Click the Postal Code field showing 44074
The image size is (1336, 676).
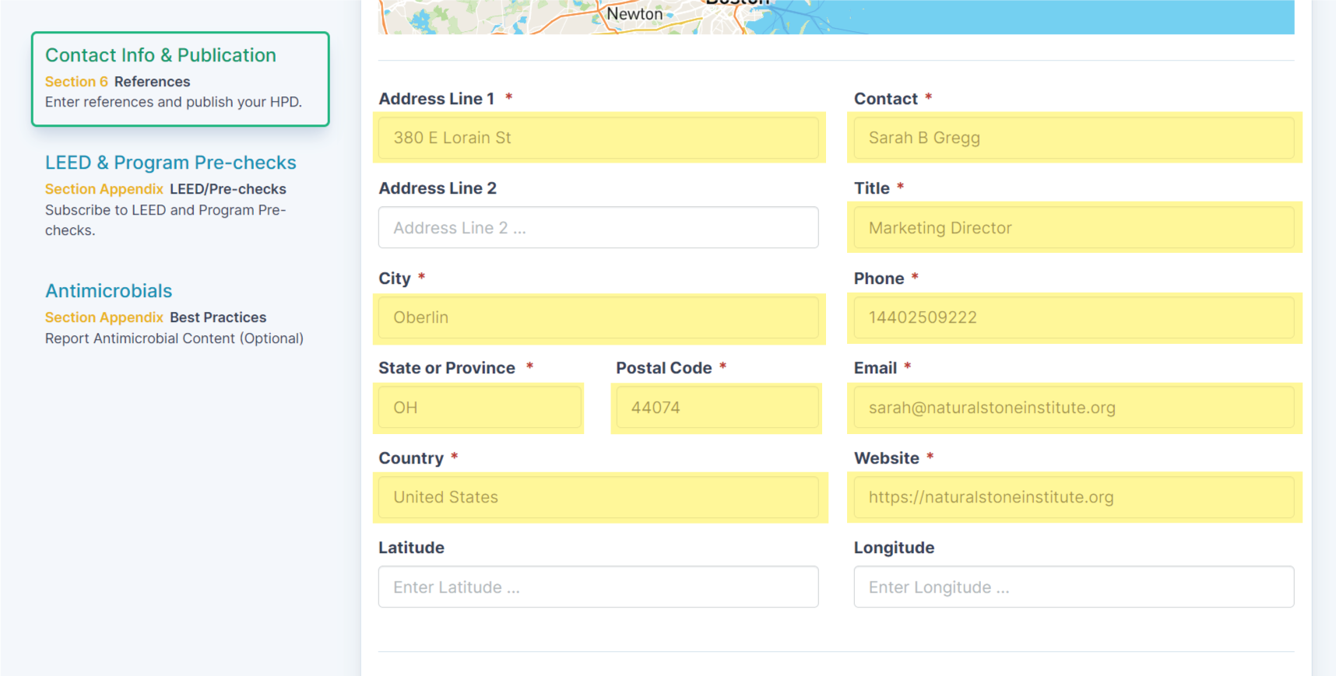tap(716, 408)
